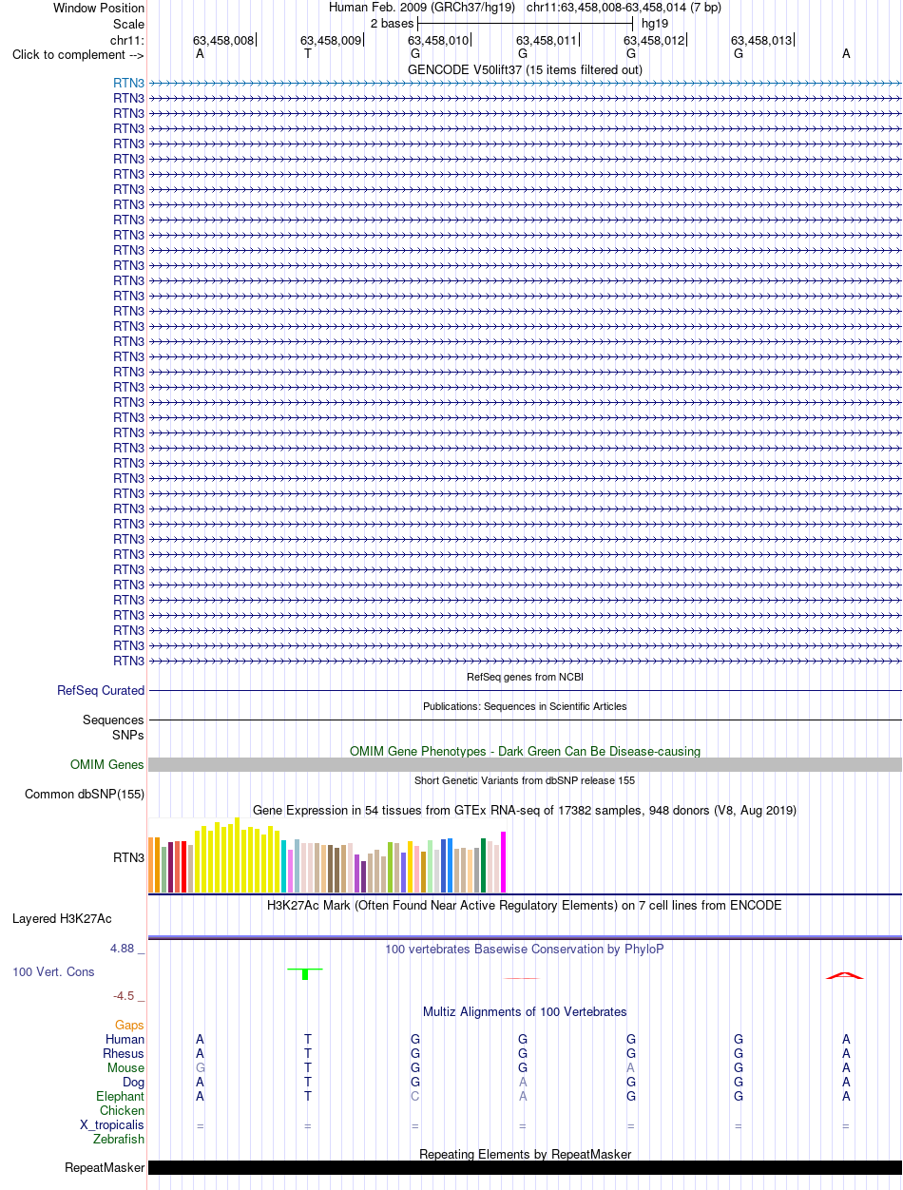Click the Zebrafish alignment row label

tap(119, 1139)
